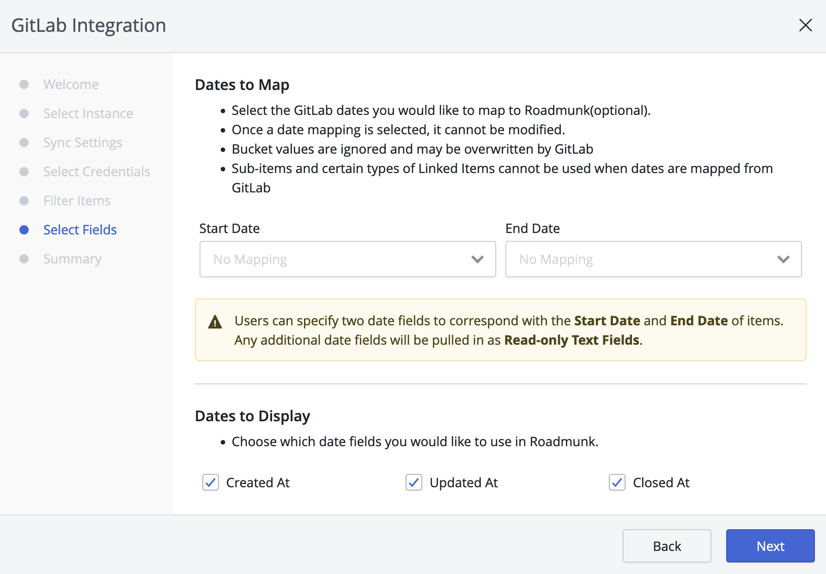Image resolution: width=826 pixels, height=574 pixels.
Task: Go to the Select Instance step
Action: pyautogui.click(x=88, y=114)
